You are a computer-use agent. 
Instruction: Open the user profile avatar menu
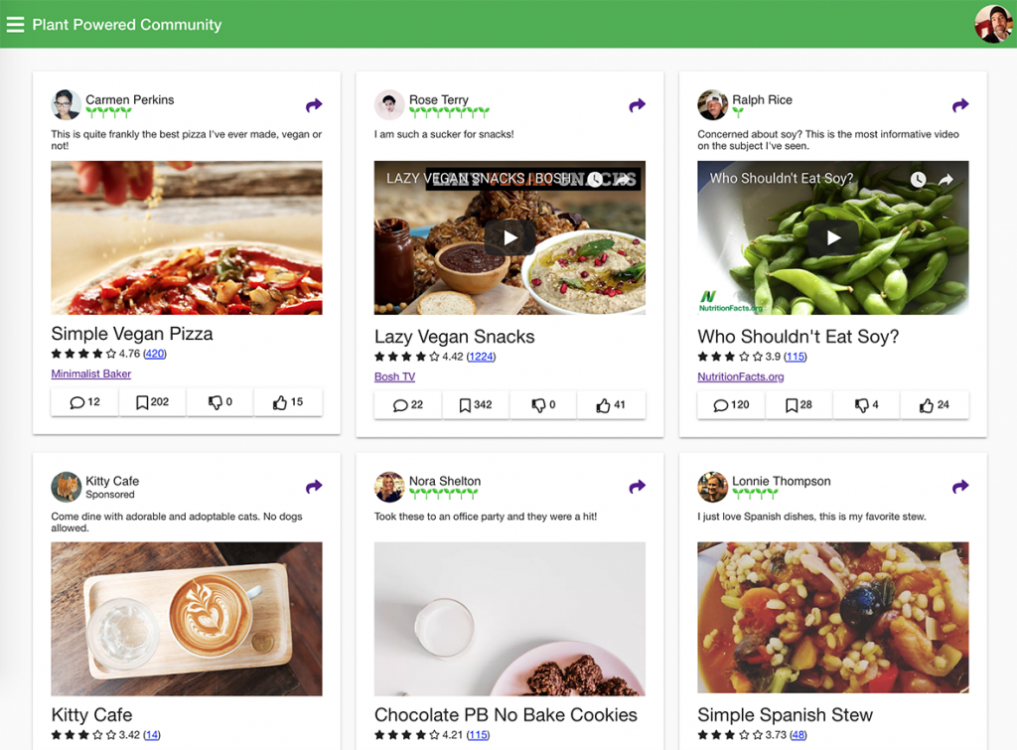click(993, 24)
